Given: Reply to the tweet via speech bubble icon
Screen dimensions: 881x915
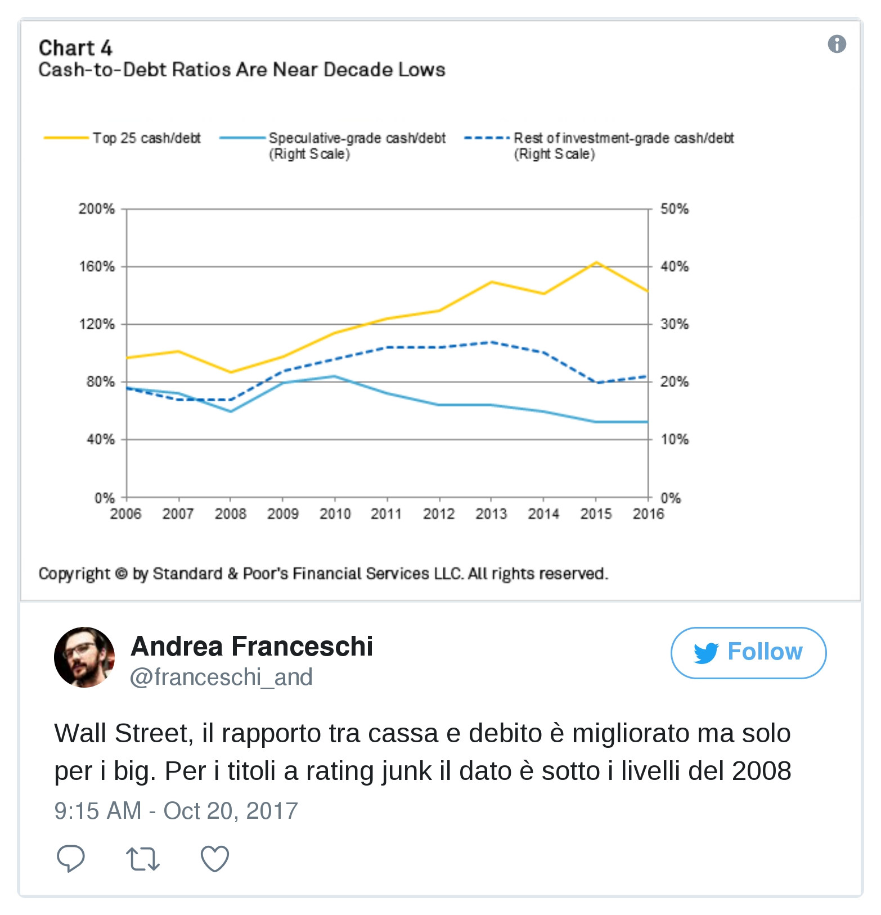Looking at the screenshot, I should pos(71,859).
